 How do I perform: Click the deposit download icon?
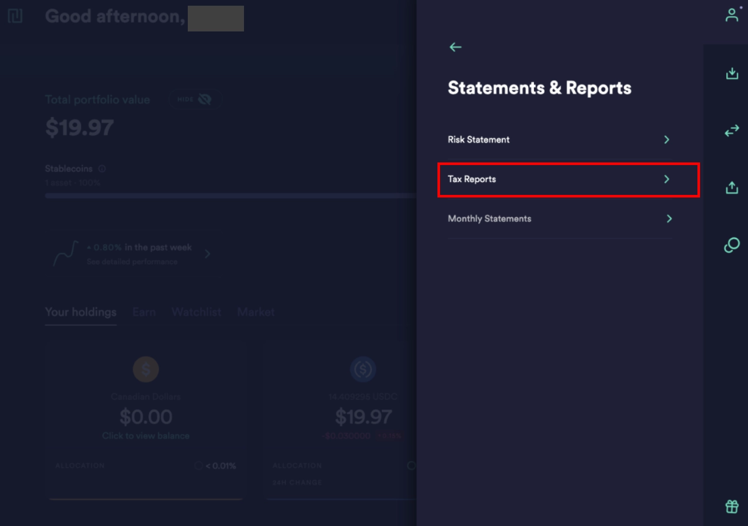pyautogui.click(x=732, y=73)
